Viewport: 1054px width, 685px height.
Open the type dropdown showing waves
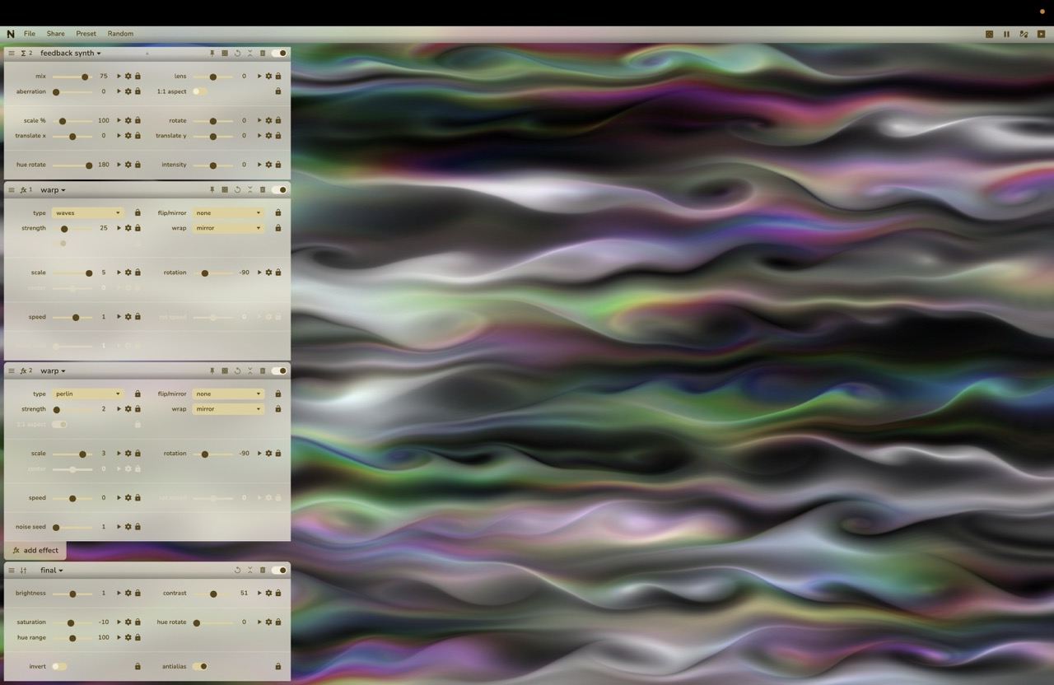point(86,212)
